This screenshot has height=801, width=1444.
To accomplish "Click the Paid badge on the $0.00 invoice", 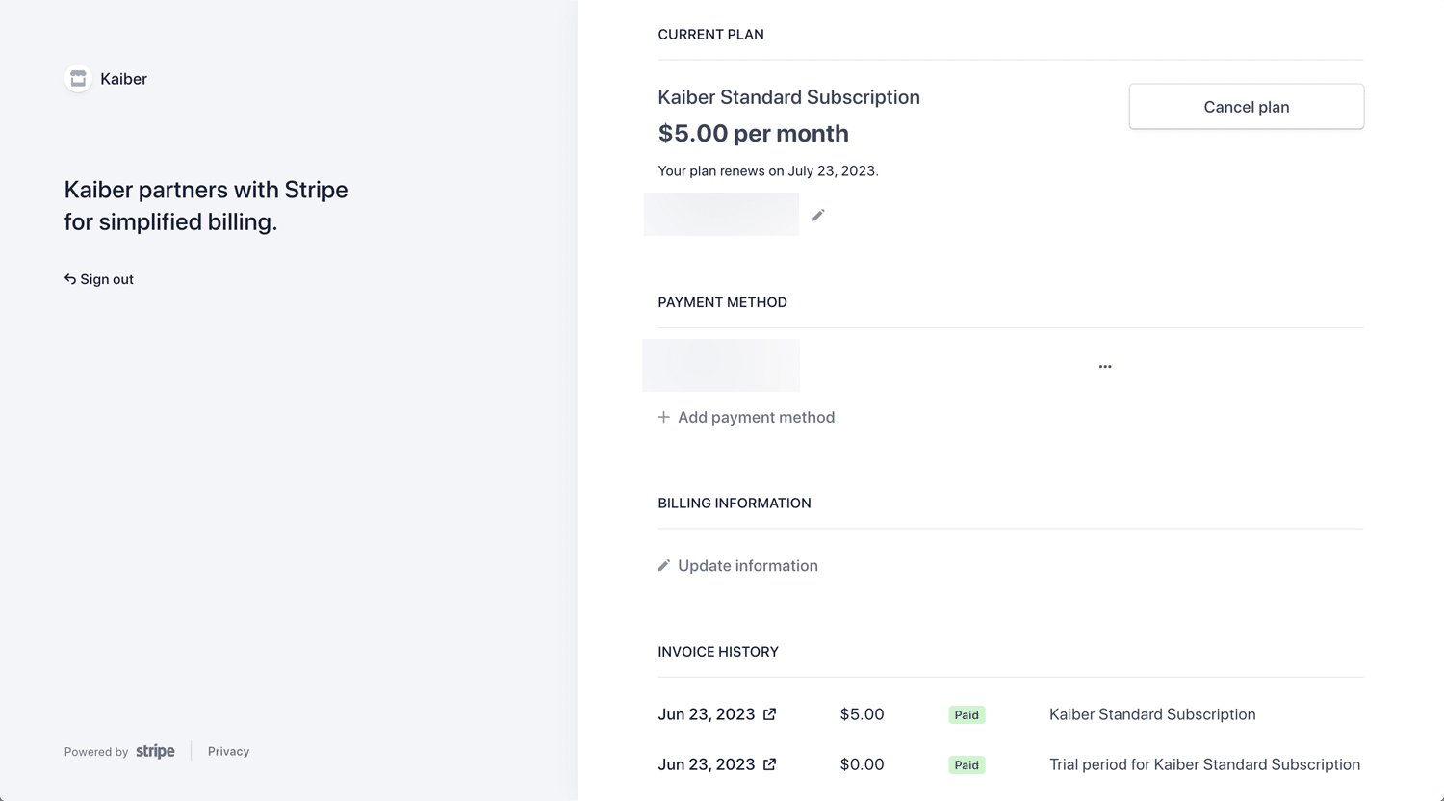I will click(967, 765).
